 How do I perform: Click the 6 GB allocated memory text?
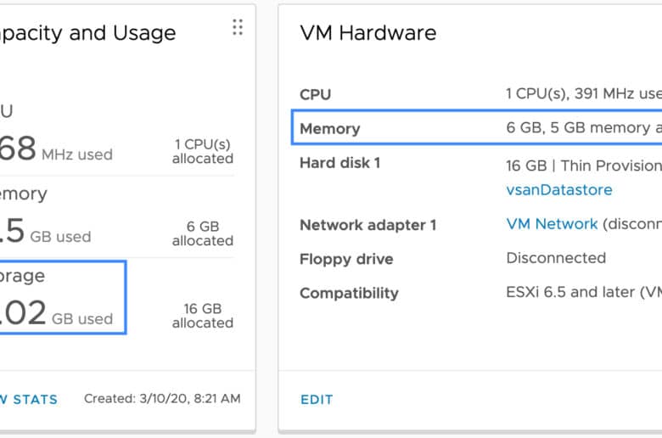[203, 233]
